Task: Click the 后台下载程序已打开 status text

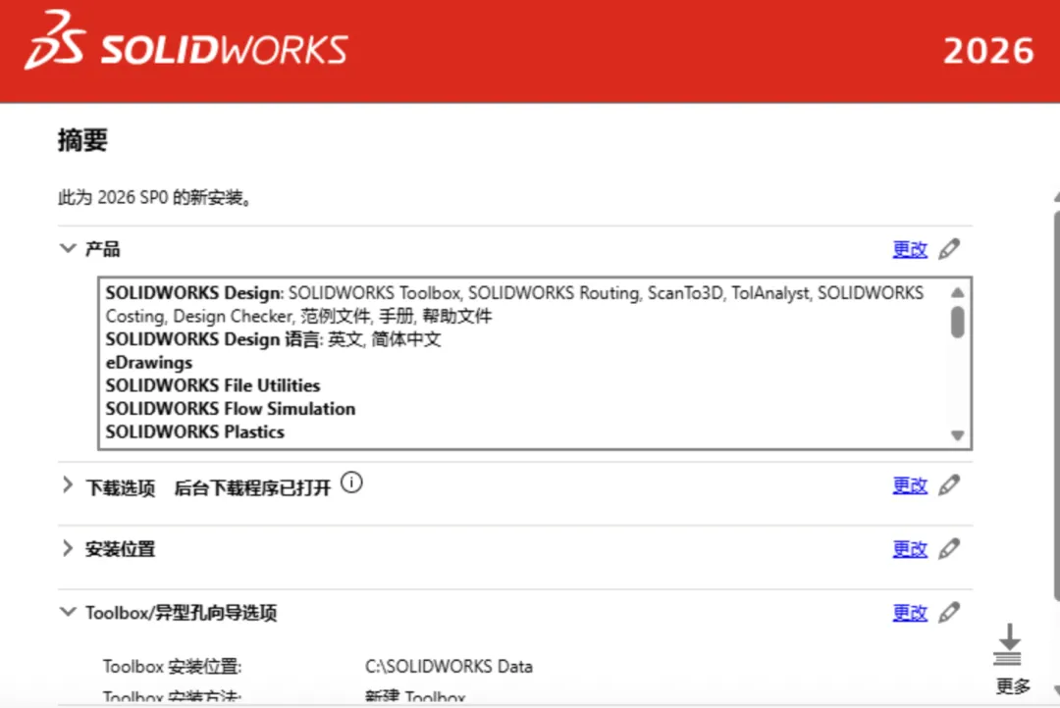Action: coord(253,487)
